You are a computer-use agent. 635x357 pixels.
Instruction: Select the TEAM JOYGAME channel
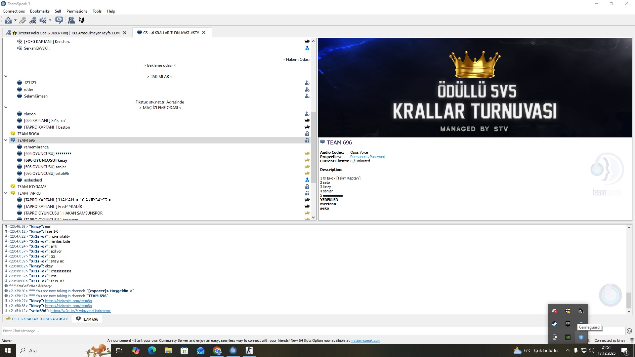pos(32,187)
